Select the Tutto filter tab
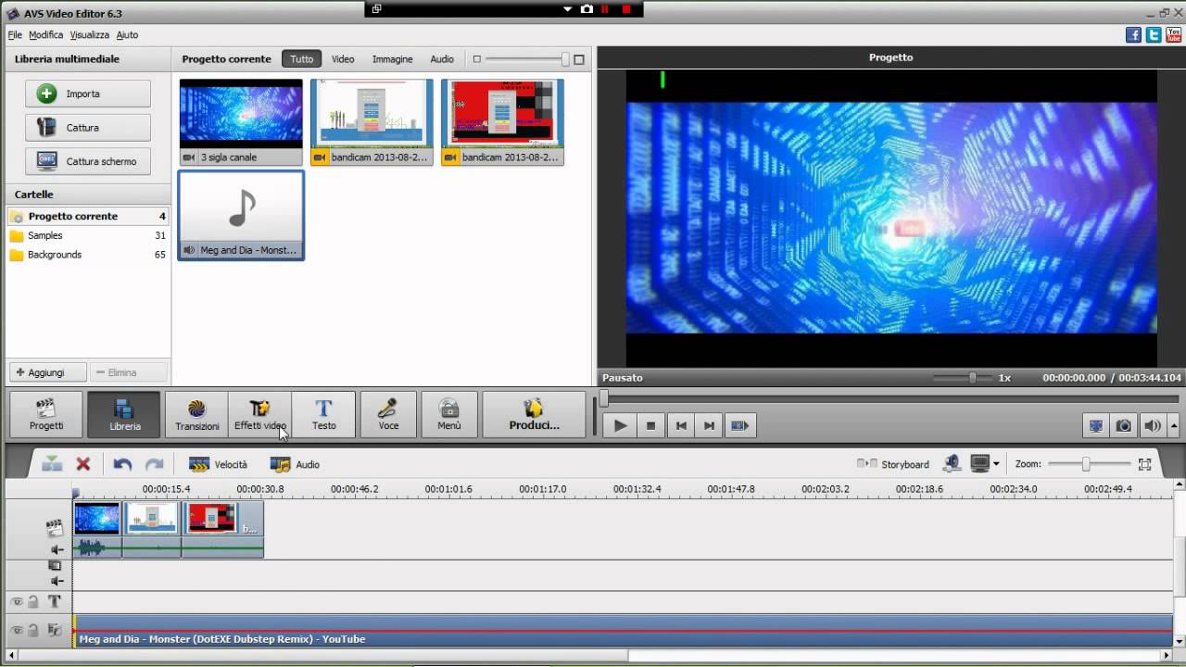1186x667 pixels. pyautogui.click(x=302, y=58)
